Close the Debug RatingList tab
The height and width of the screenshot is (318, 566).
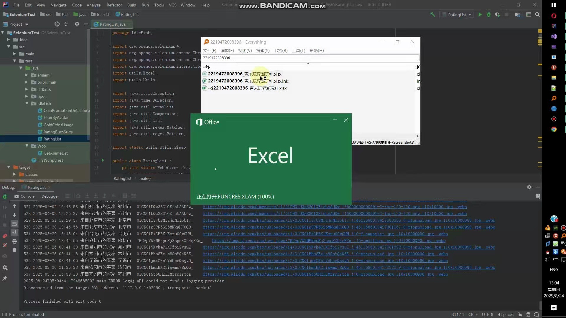49,187
